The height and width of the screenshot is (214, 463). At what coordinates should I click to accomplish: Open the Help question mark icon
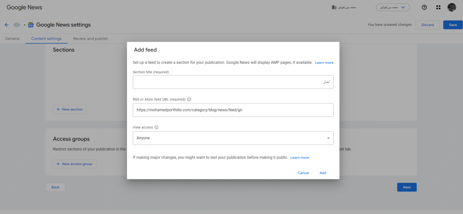(x=424, y=7)
